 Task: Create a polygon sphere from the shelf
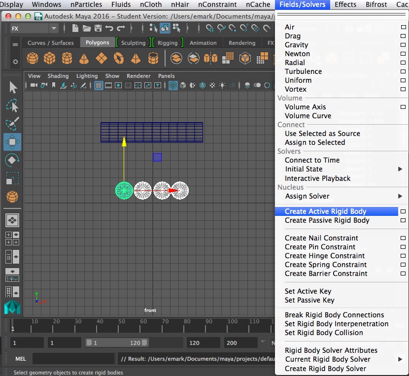(33, 58)
